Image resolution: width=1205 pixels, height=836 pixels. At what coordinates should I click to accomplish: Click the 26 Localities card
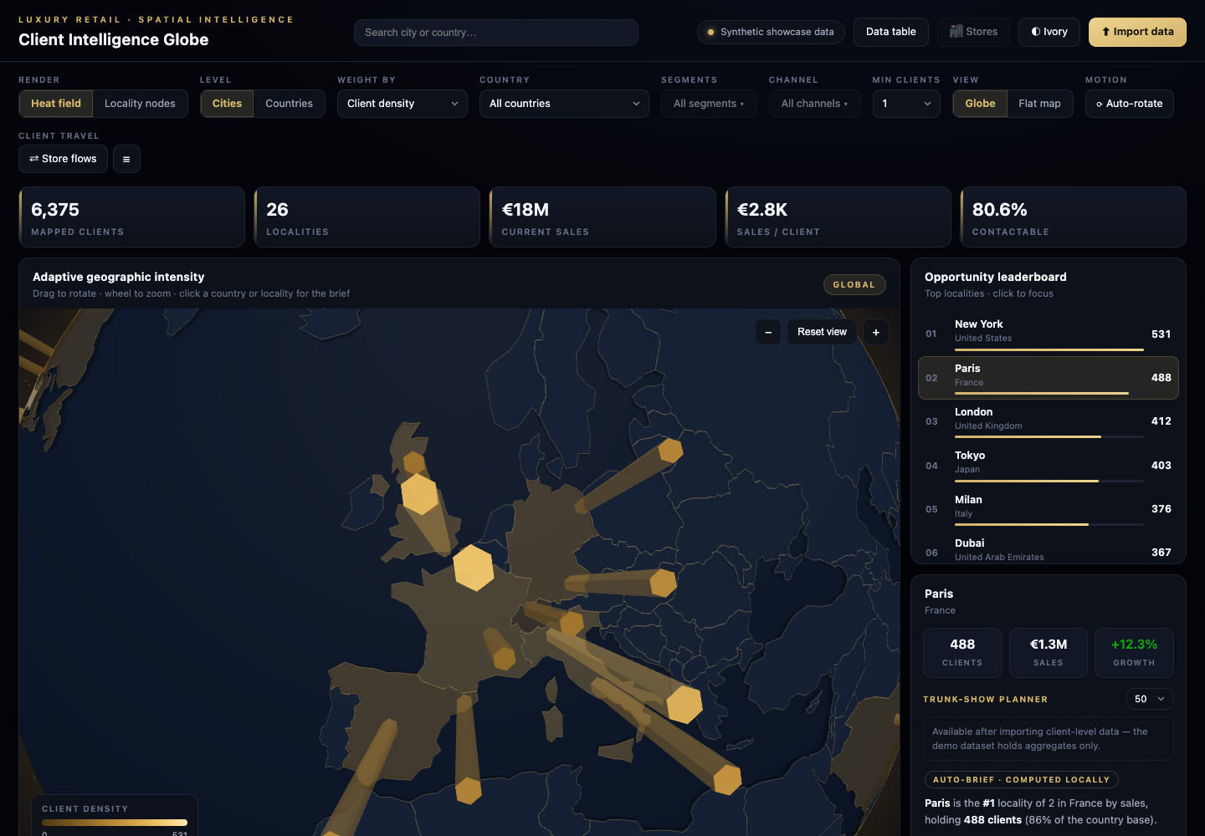(x=367, y=217)
